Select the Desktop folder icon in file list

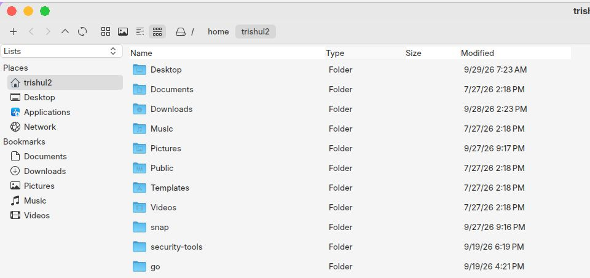140,69
